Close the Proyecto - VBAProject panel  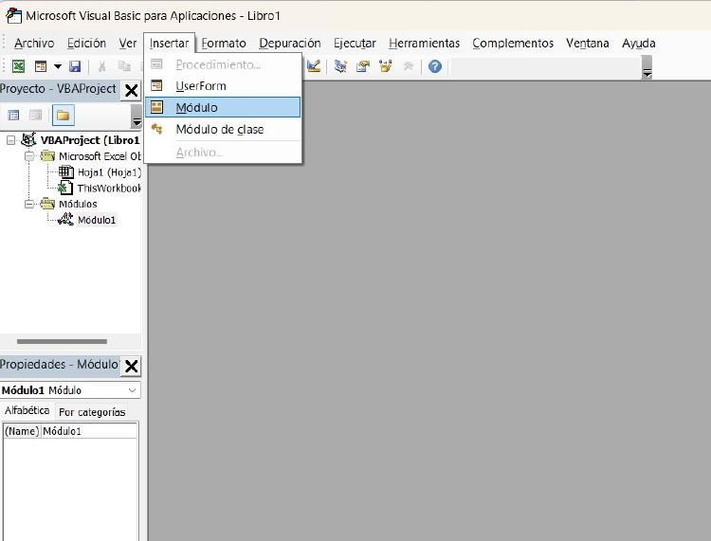point(131,90)
